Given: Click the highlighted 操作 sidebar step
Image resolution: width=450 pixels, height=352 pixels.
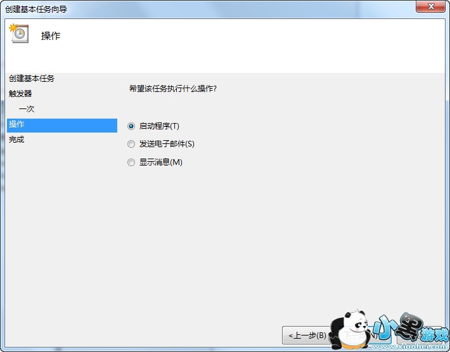Looking at the screenshot, I should (x=62, y=125).
